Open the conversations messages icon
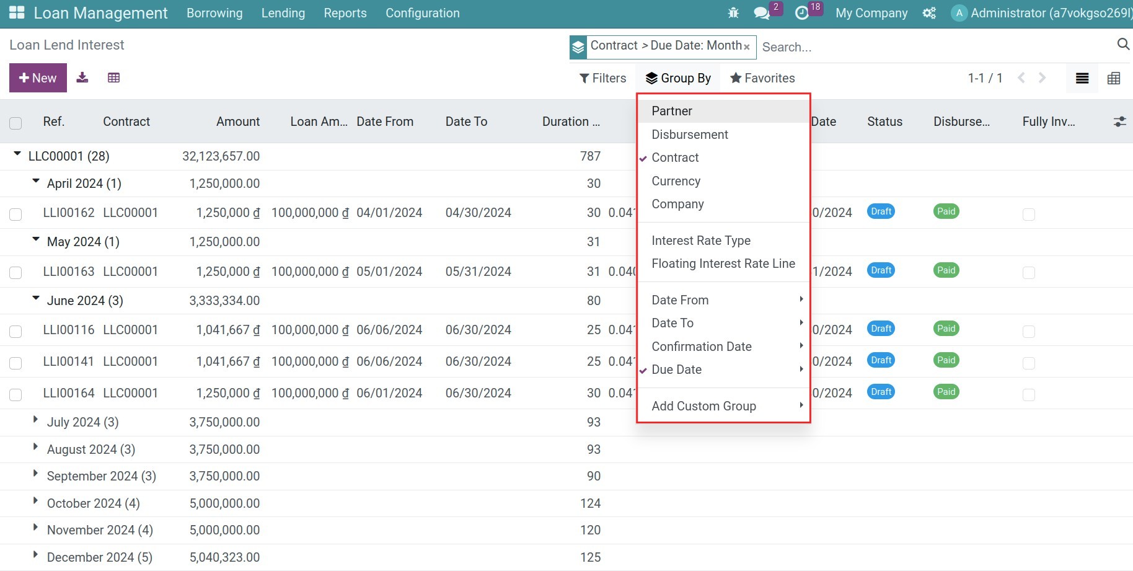 pos(762,13)
